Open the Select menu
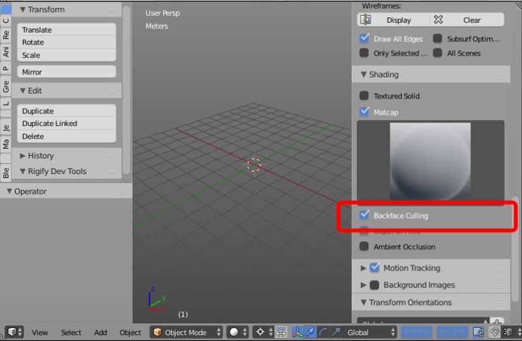 71,333
